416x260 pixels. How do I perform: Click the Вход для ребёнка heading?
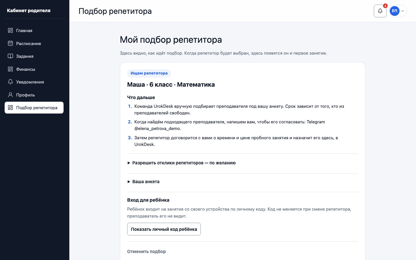tap(148, 200)
